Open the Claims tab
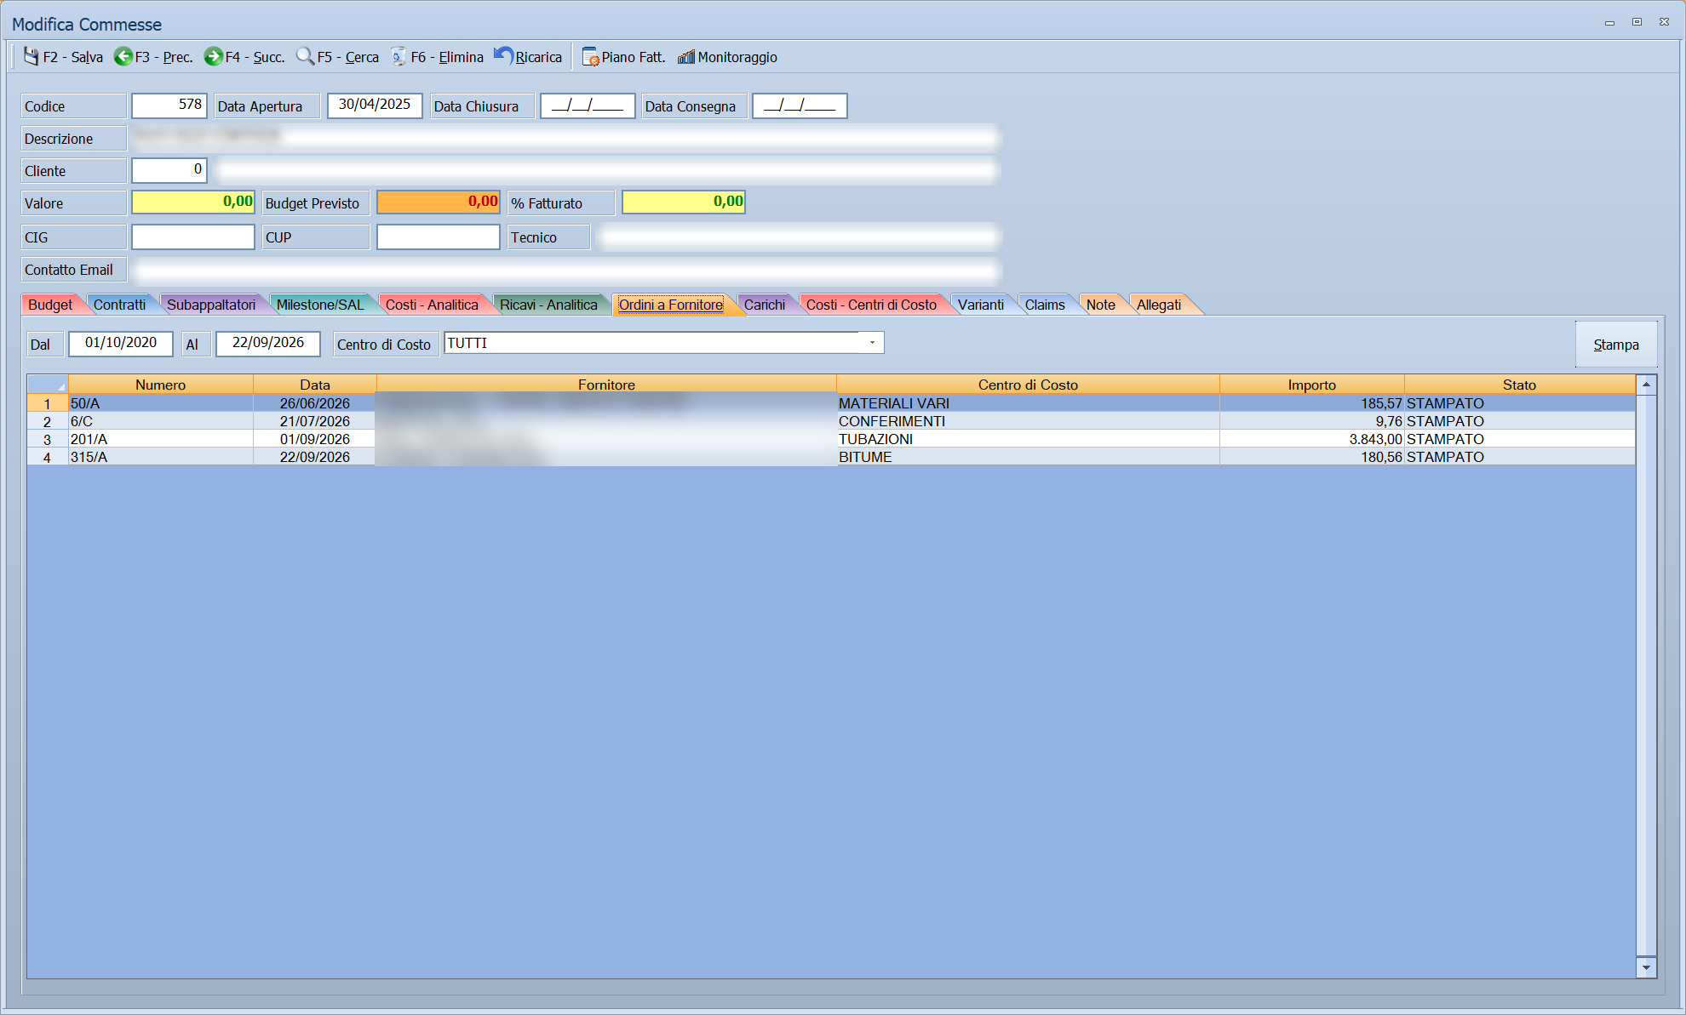The image size is (1686, 1015). (x=1045, y=305)
